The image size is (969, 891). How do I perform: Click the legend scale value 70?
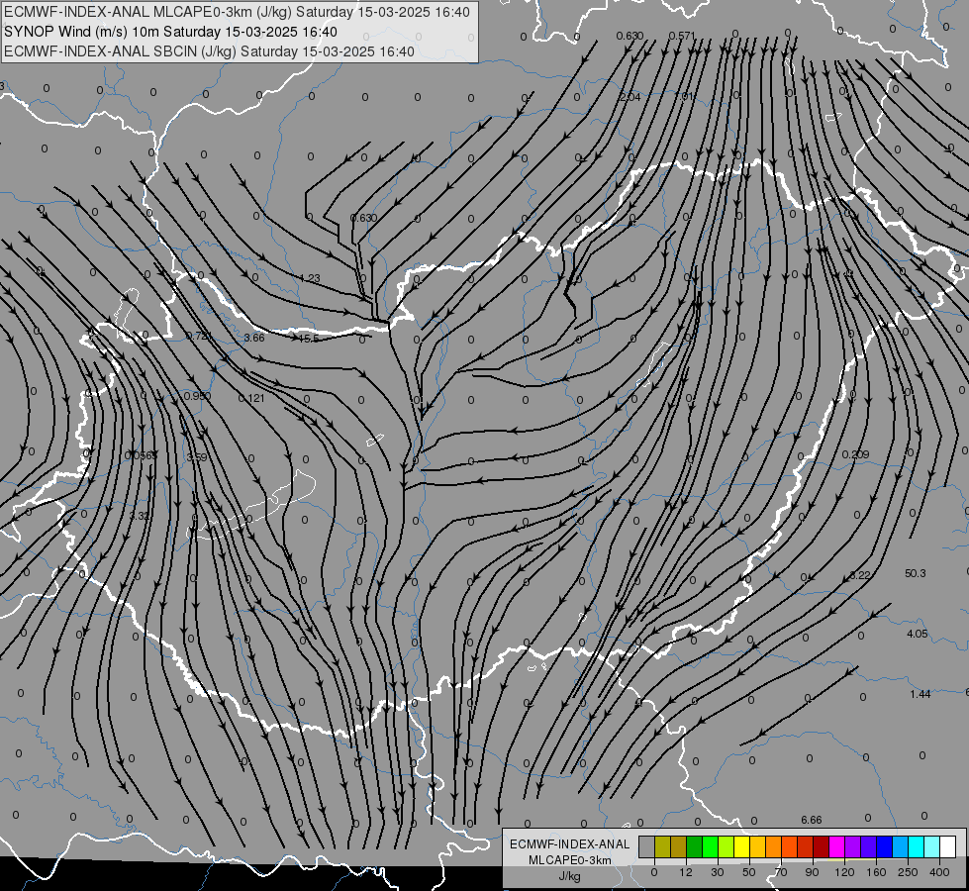tap(781, 872)
